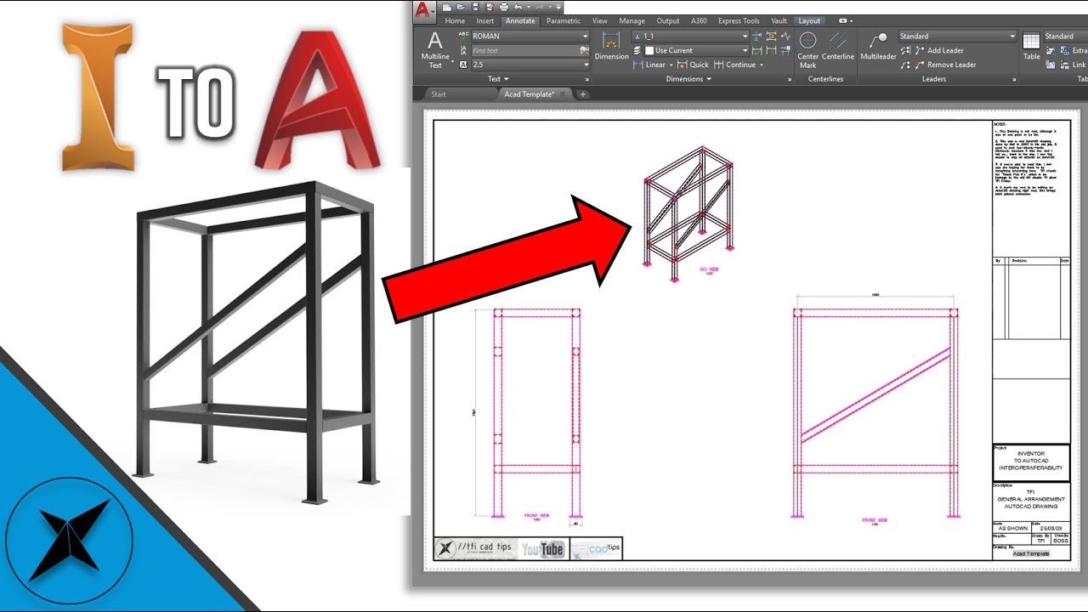Click the New drawing icon in quick access toolbar

click(x=446, y=7)
